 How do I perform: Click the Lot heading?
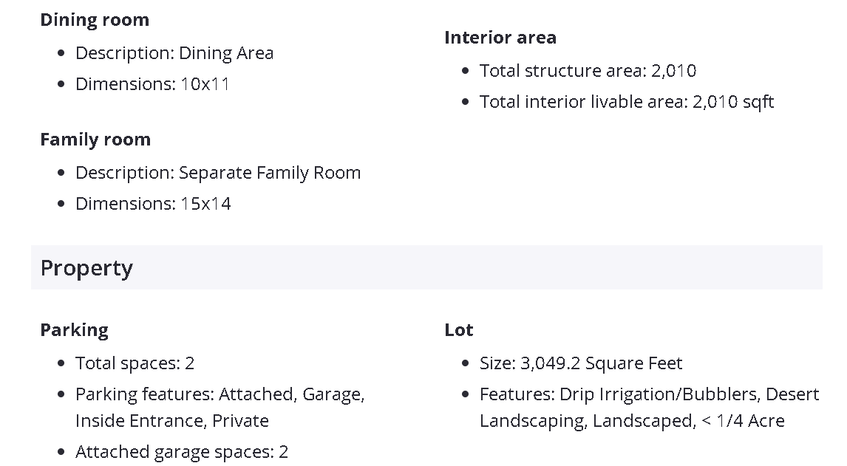click(x=459, y=330)
